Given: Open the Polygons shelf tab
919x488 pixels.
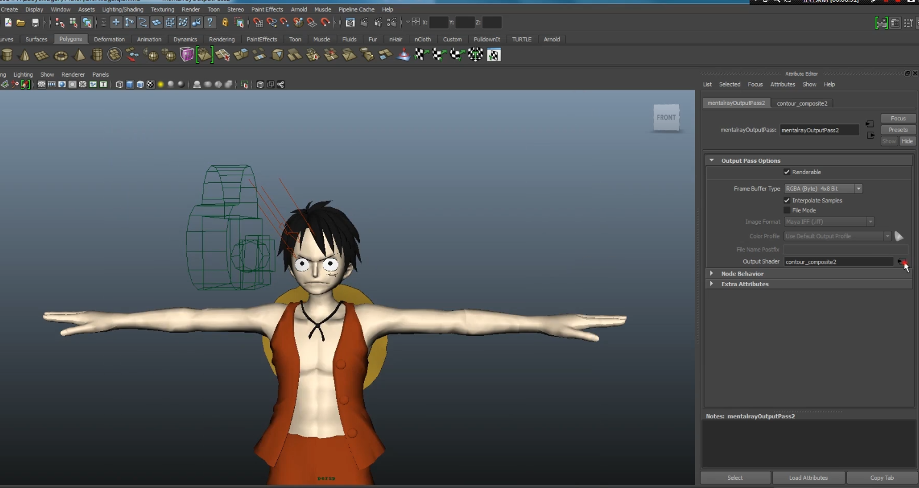Looking at the screenshot, I should 71,39.
